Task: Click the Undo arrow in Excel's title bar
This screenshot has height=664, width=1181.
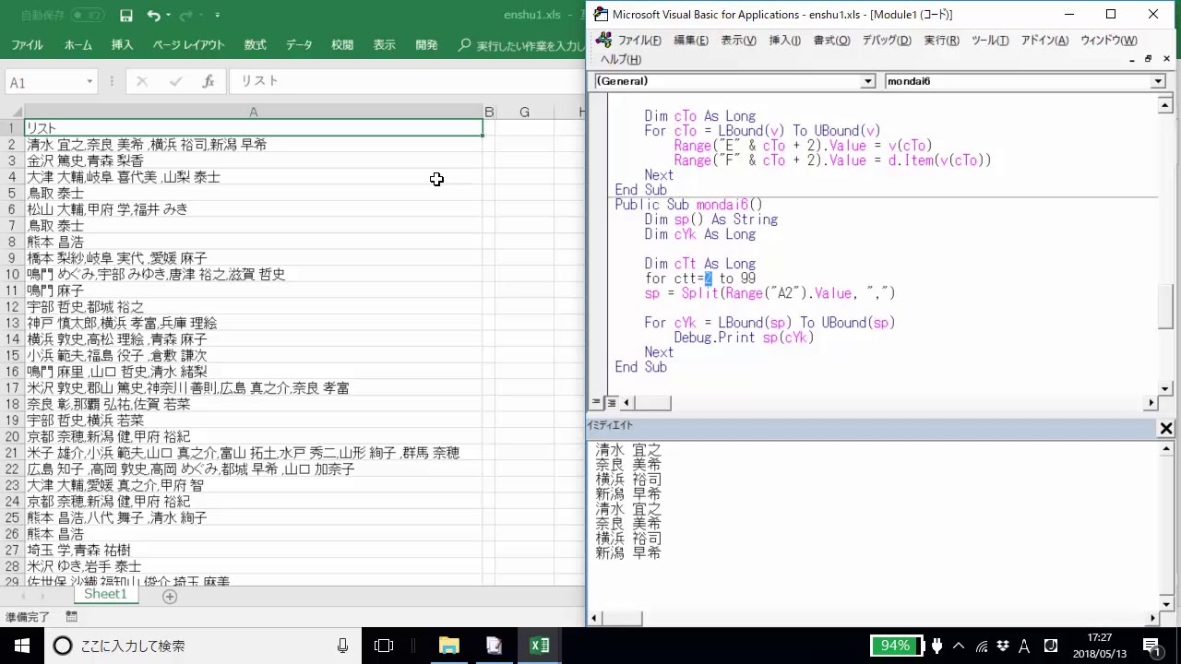Action: click(153, 16)
